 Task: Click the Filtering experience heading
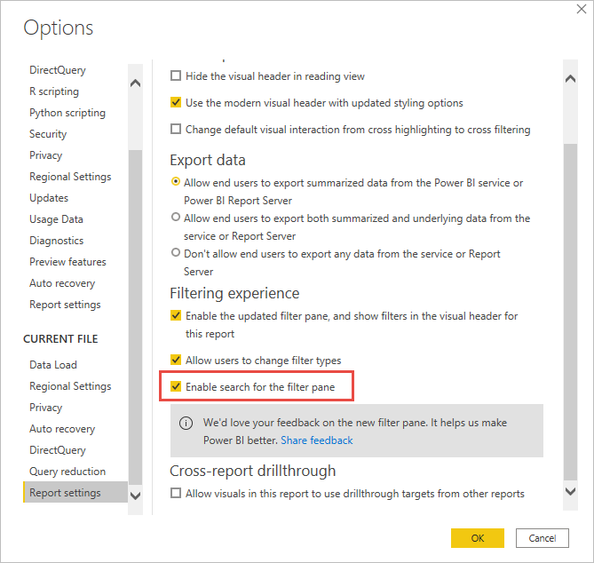[x=234, y=293]
